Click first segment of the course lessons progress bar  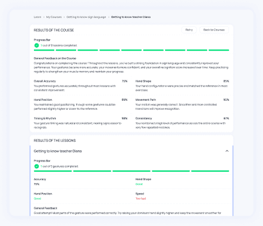(44, 50)
